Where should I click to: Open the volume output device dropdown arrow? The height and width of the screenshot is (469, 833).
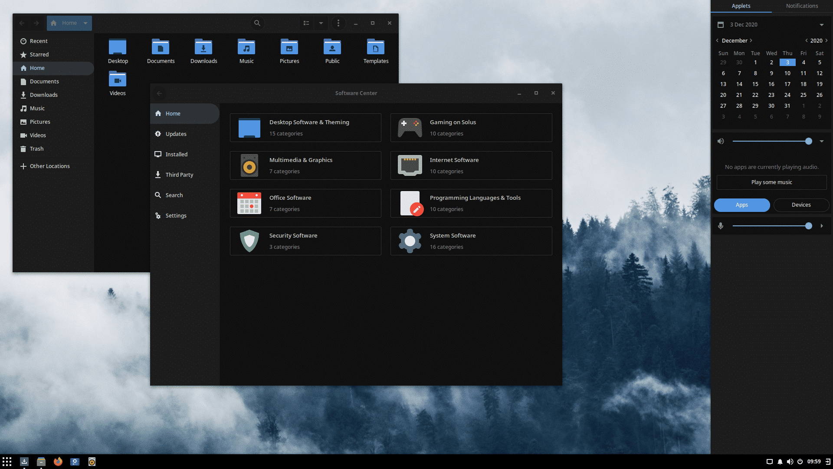tap(822, 141)
